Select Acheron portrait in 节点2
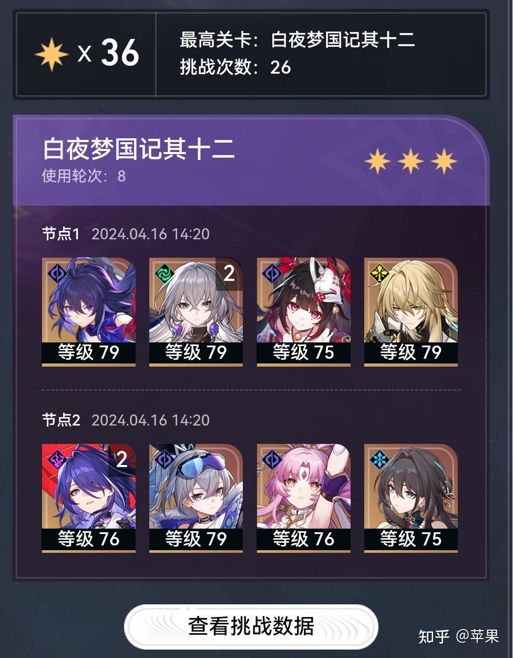The height and width of the screenshot is (658, 513). pos(89,498)
